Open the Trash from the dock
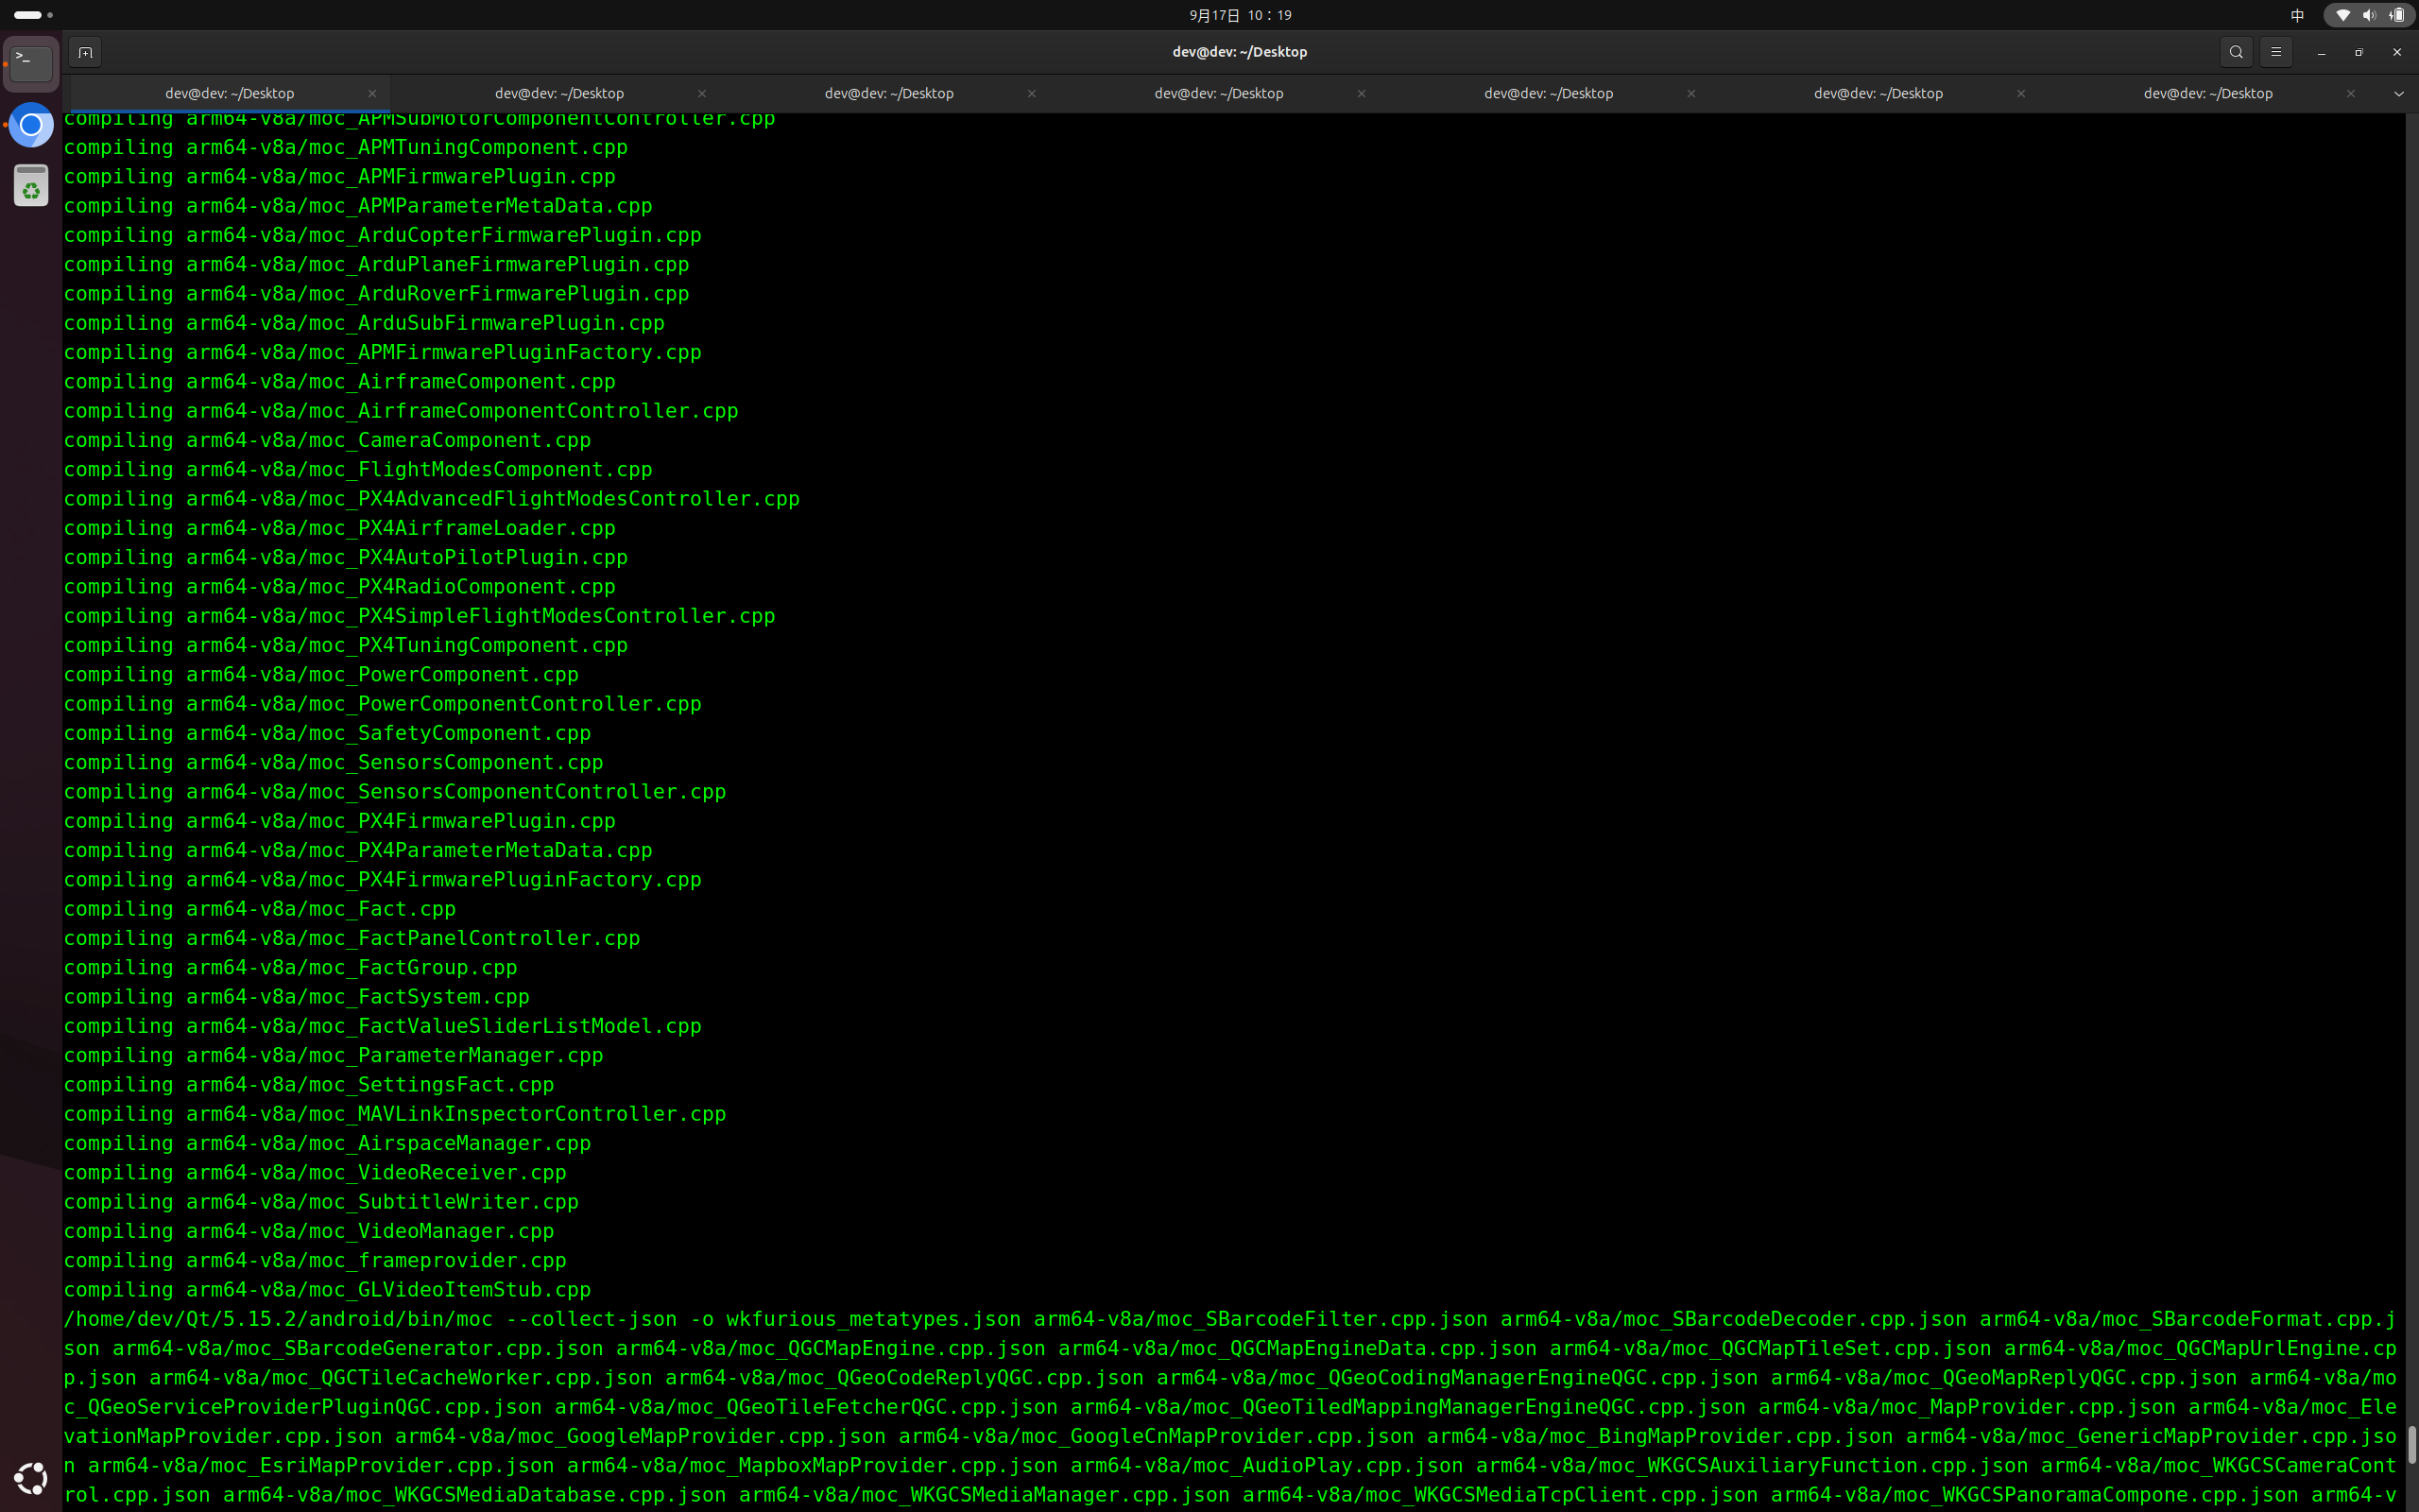Image resolution: width=2419 pixels, height=1512 pixels. click(31, 186)
